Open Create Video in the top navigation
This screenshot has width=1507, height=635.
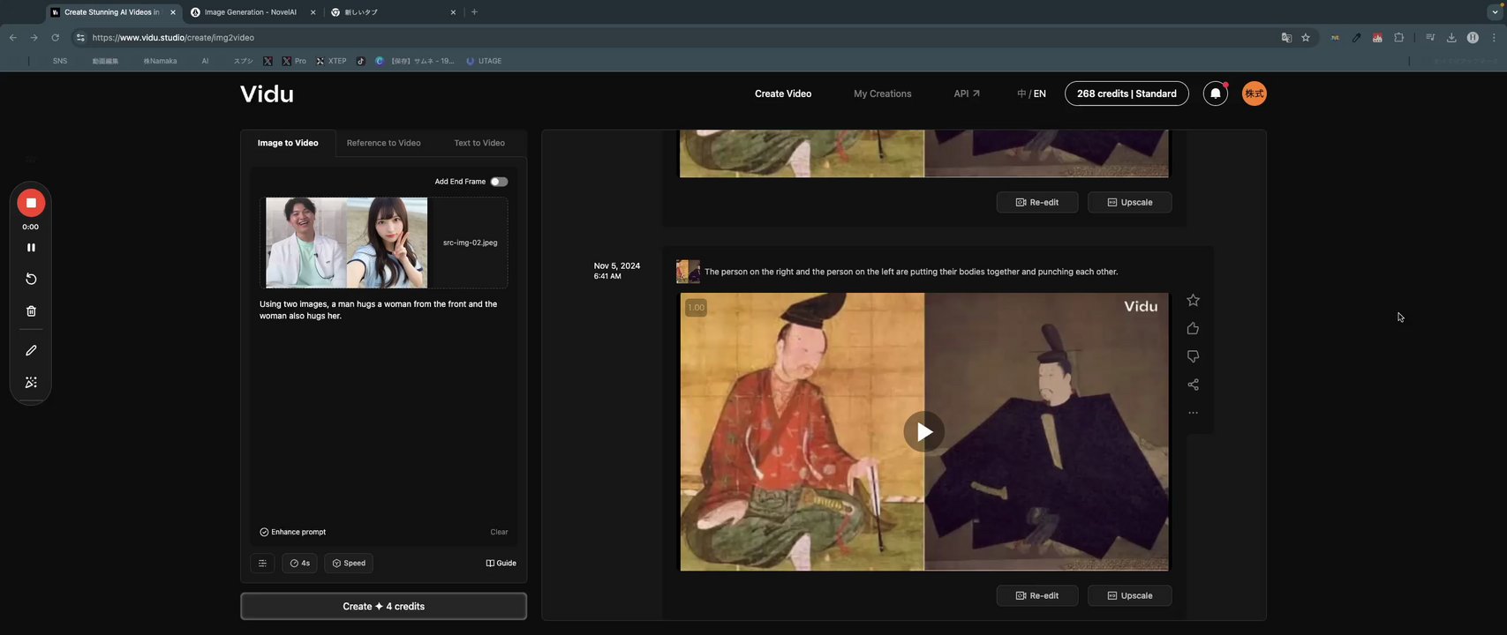pyautogui.click(x=783, y=93)
